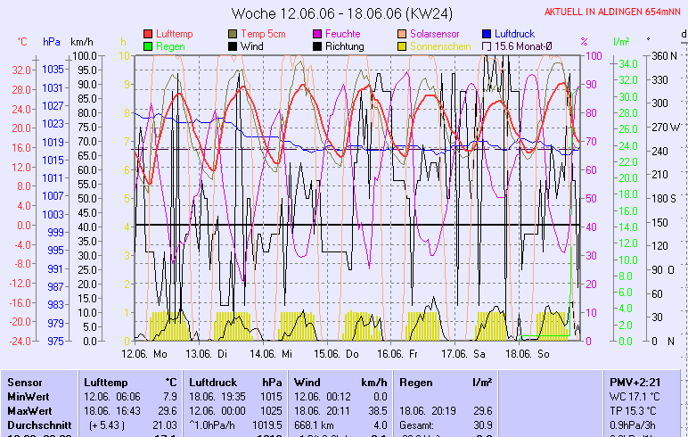Screen dimensions: 688x437
Task: Click the black Richtung legend square
Action: point(317,45)
